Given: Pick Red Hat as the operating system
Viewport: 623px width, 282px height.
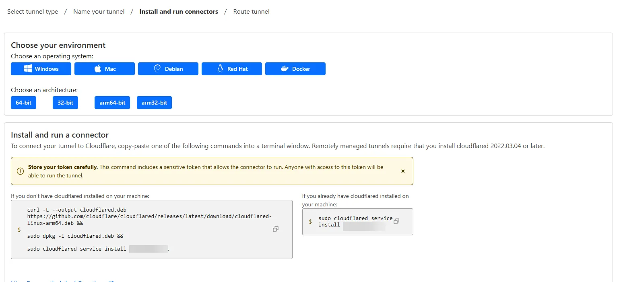Looking at the screenshot, I should pyautogui.click(x=232, y=69).
